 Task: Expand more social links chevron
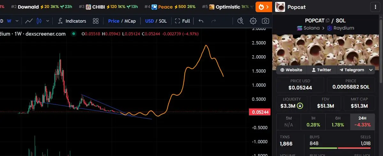click(x=371, y=70)
